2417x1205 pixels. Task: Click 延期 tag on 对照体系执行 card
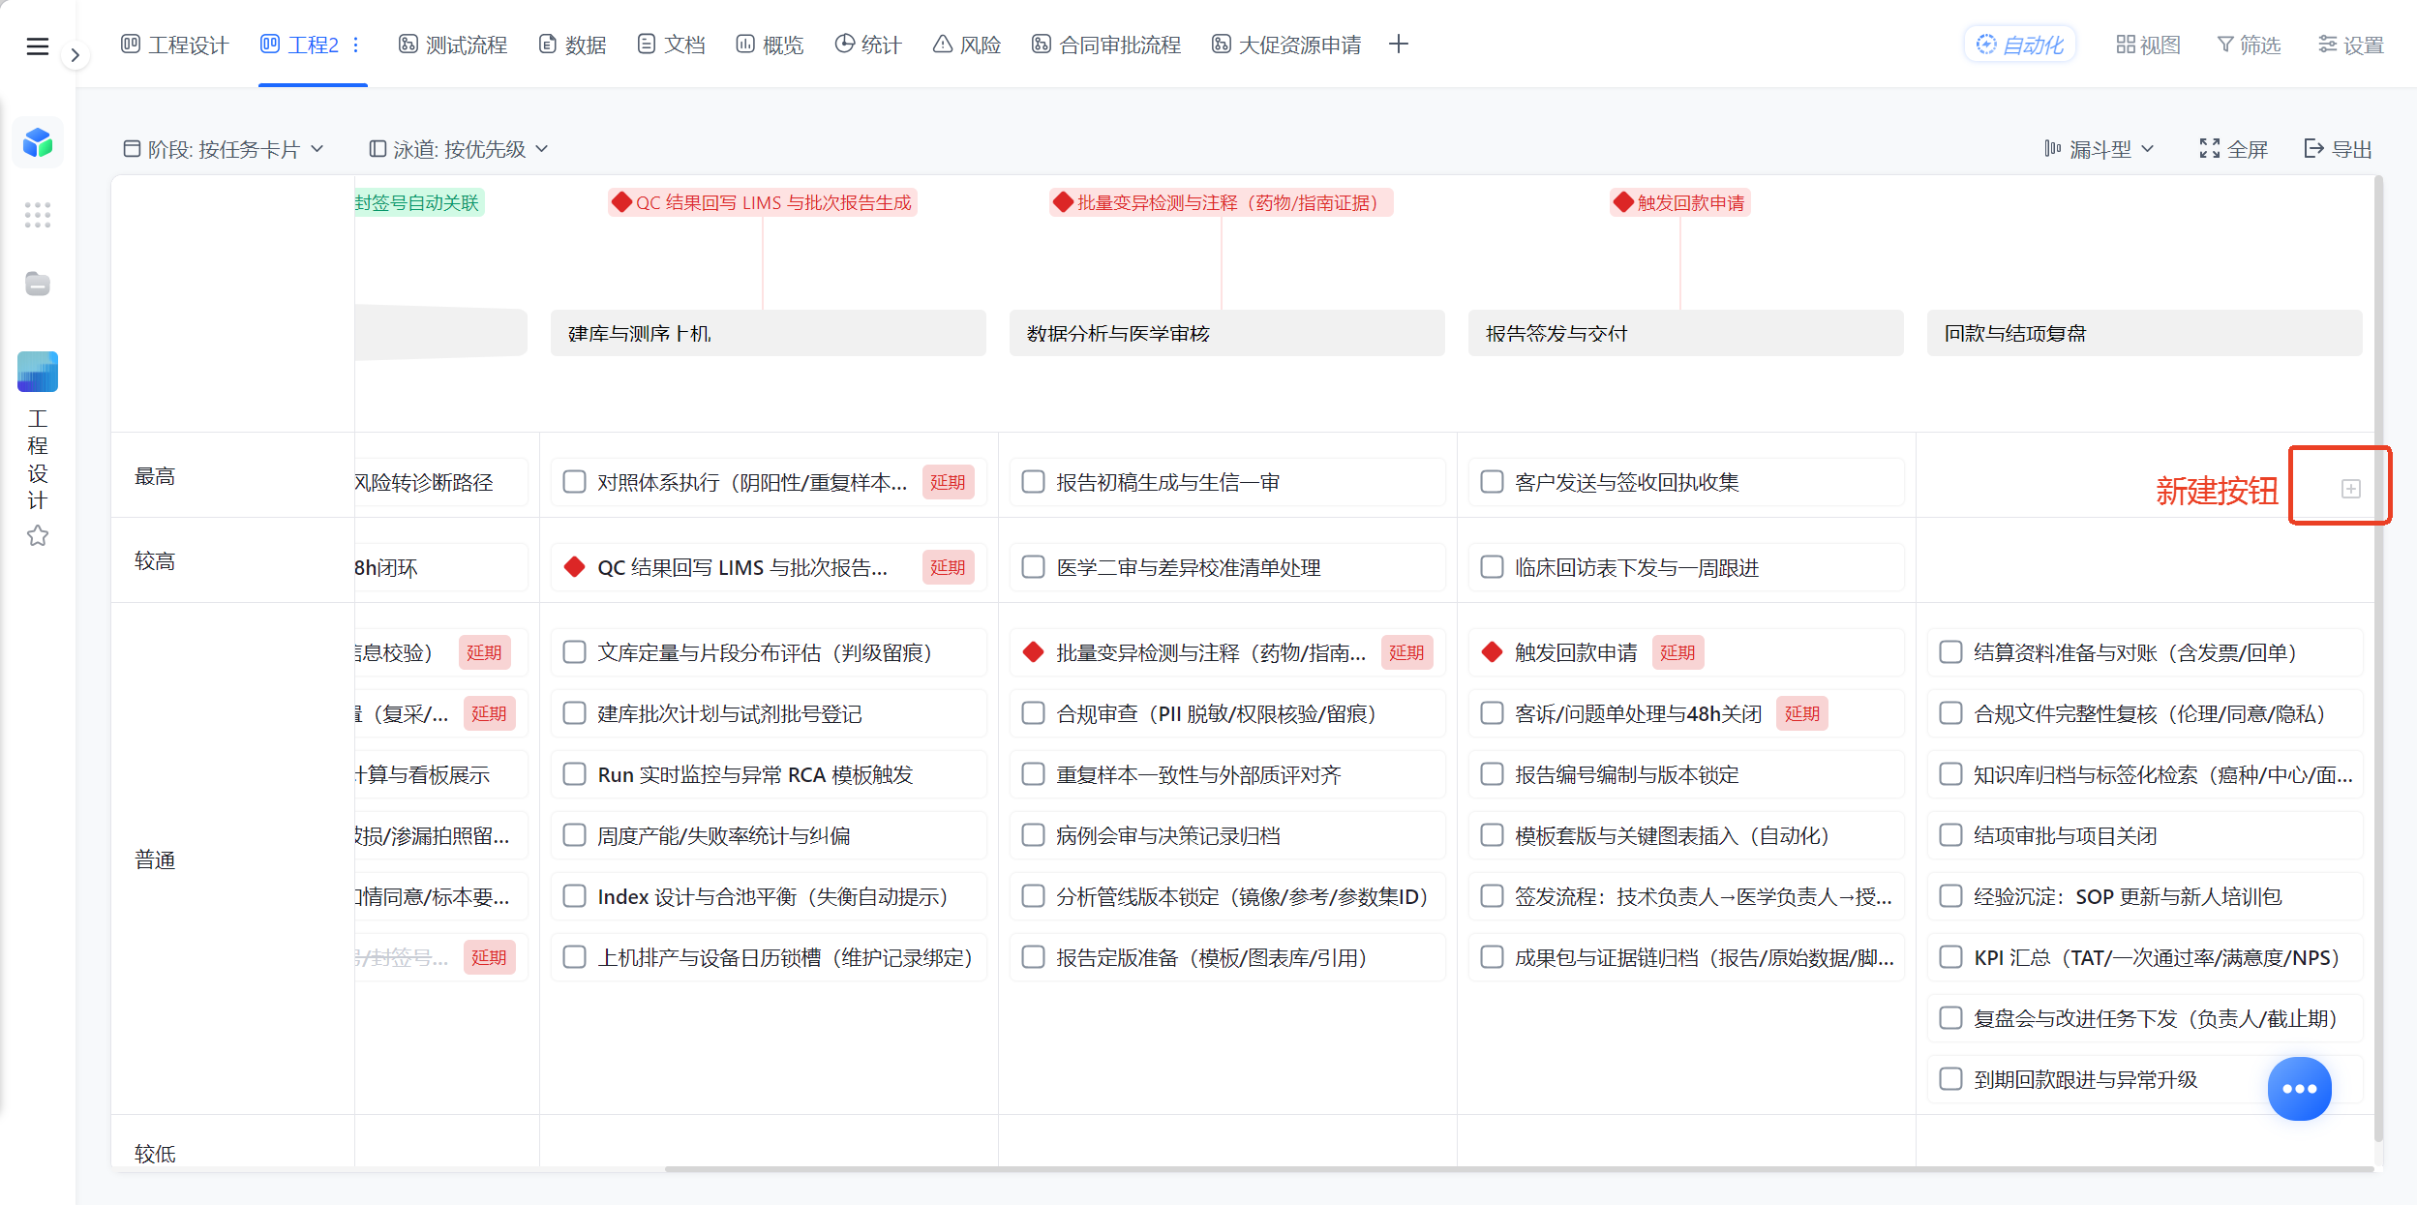point(948,482)
